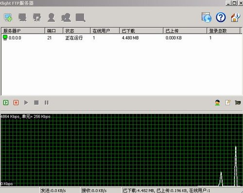Click the 服务器IP column header

tap(23, 31)
